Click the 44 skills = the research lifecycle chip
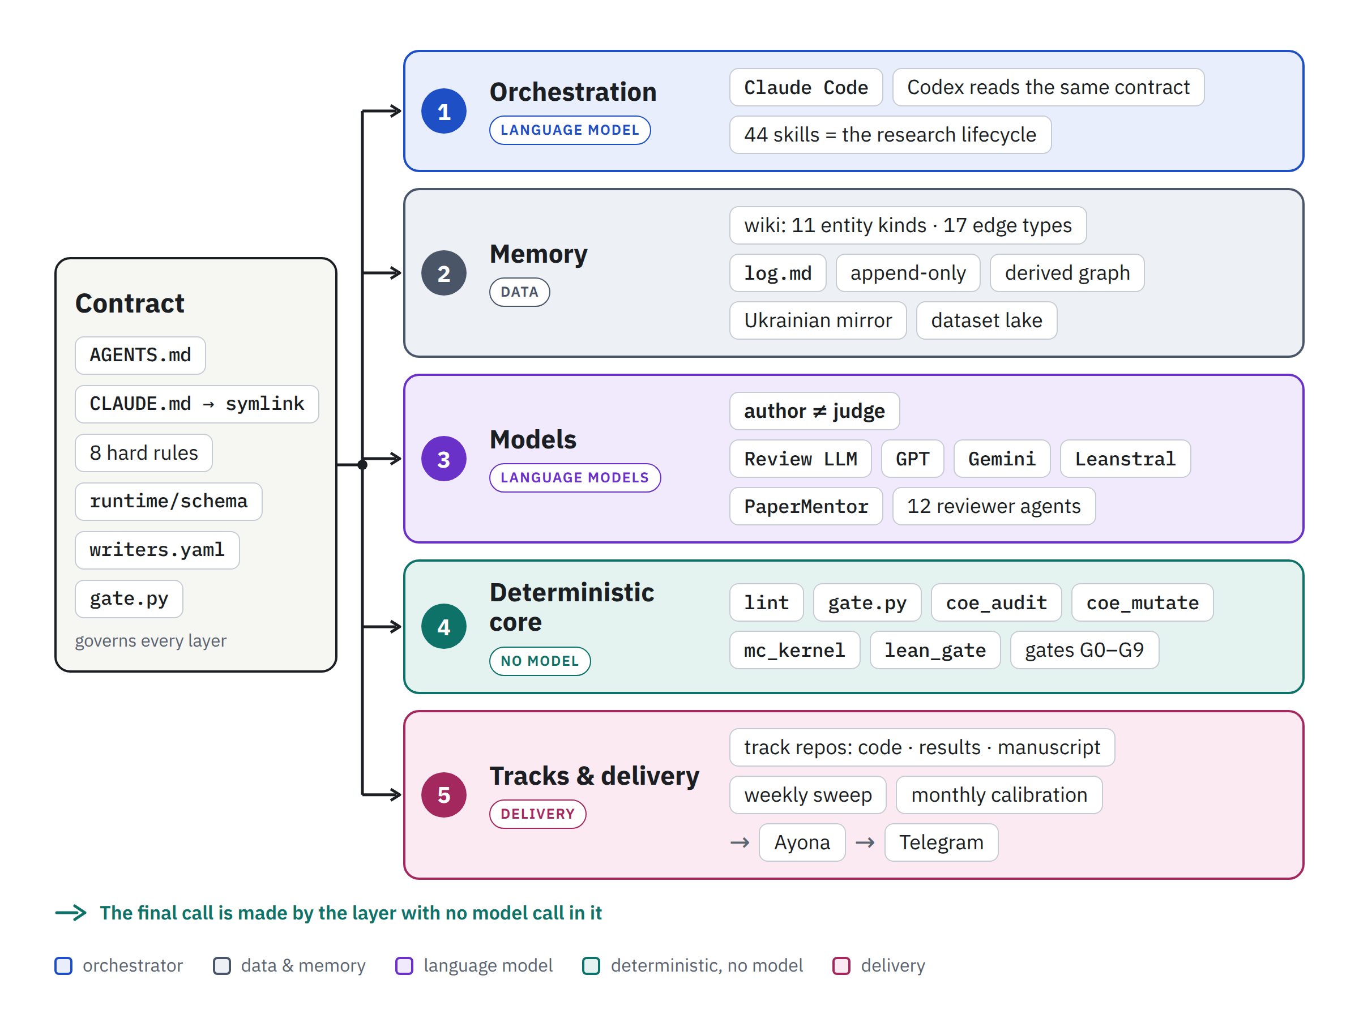Image resolution: width=1359 pixels, height=1018 pixels. coord(890,135)
